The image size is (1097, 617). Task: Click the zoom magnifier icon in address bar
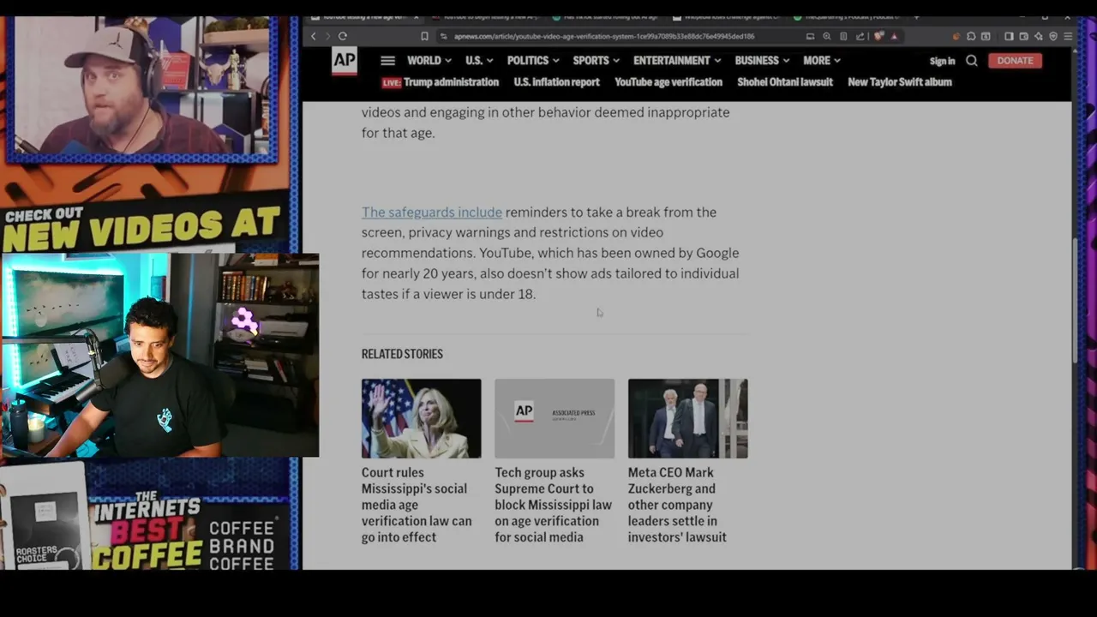coord(827,36)
